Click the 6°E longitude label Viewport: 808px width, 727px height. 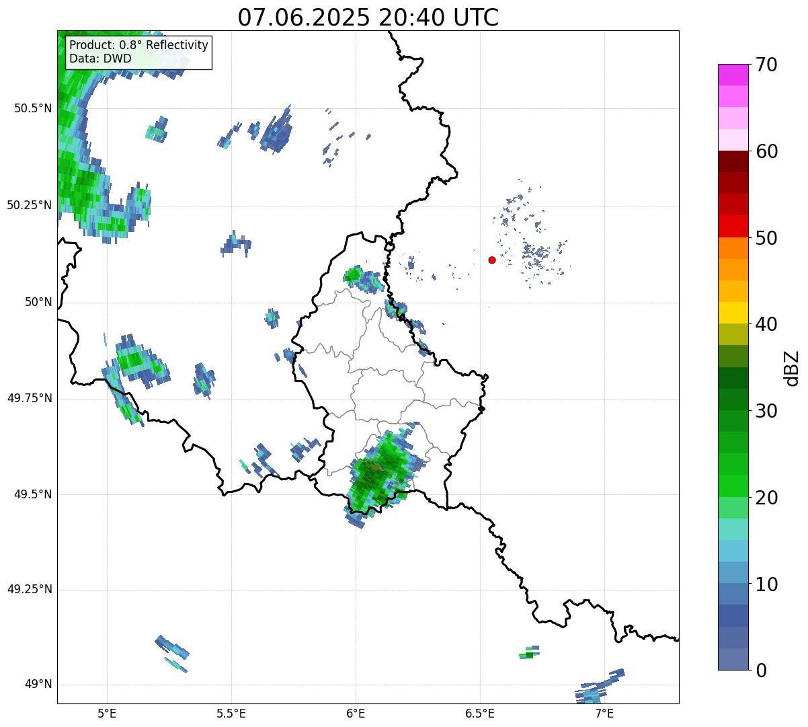point(356,713)
